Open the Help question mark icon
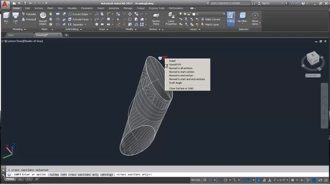The width and height of the screenshot is (330, 185). [x=303, y=3]
